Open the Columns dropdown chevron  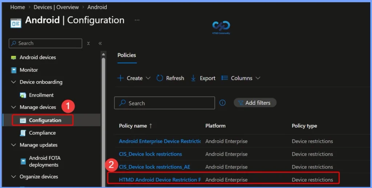pos(258,78)
